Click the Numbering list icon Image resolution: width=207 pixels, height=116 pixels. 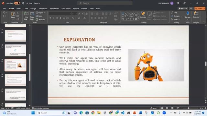97,14
